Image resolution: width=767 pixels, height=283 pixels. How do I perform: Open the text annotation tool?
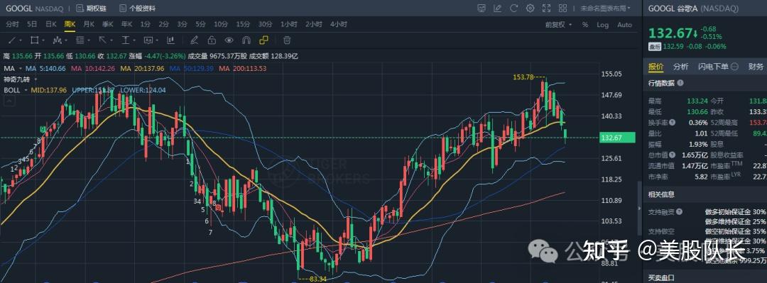pos(148,40)
